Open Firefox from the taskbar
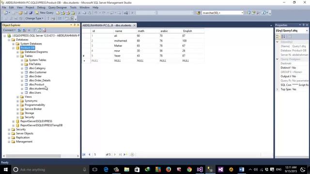 pos(168,170)
